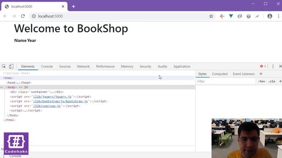The width and height of the screenshot is (282, 158).
Task: Click the Welcome to BookShop heading
Action: (x=71, y=29)
